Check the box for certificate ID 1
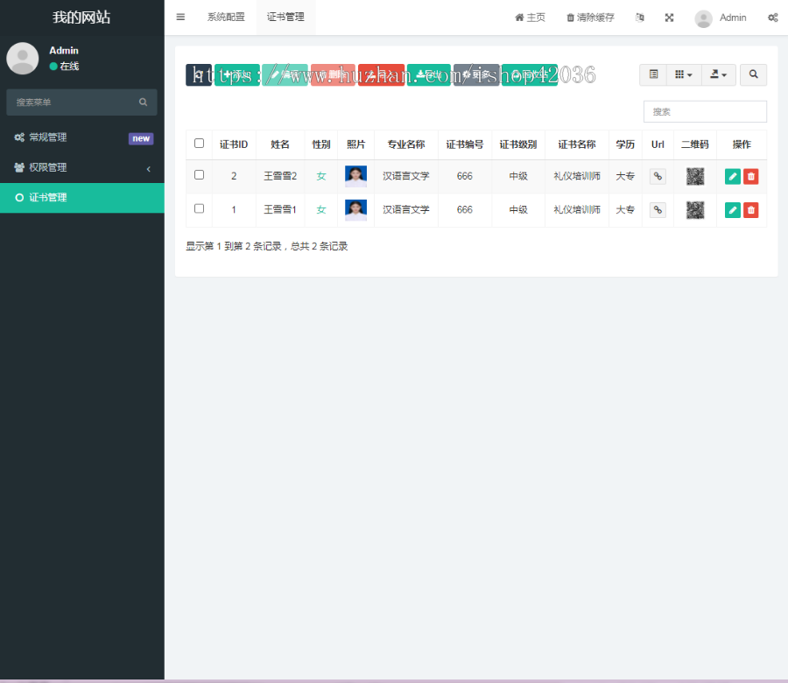788x683 pixels. 199,209
